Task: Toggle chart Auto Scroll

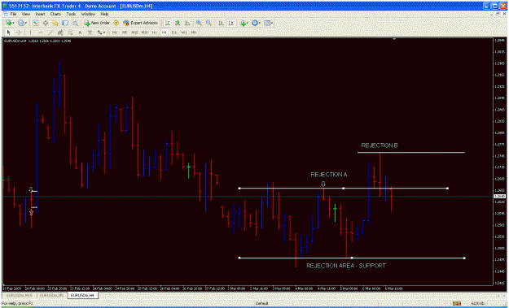Action: (221, 23)
